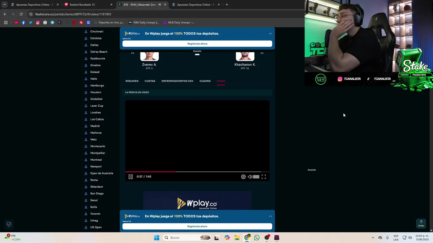The height and width of the screenshot is (243, 433).
Task: Show hidden system tray icons
Action: (373, 238)
